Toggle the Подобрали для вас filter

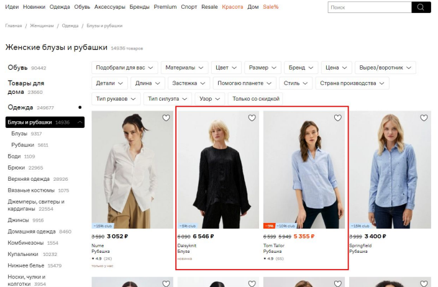point(125,68)
